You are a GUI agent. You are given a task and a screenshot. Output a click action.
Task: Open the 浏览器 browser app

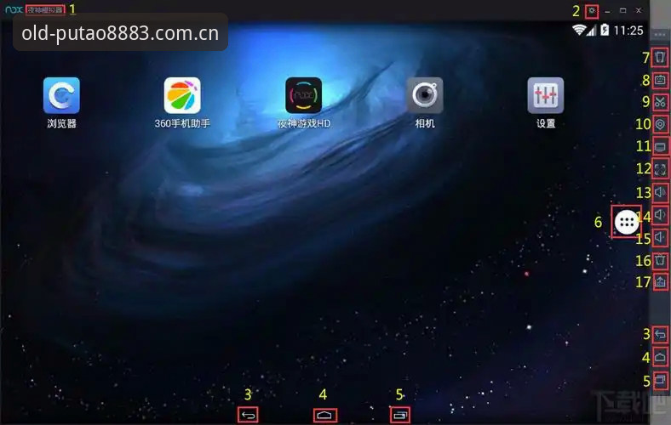coord(61,95)
